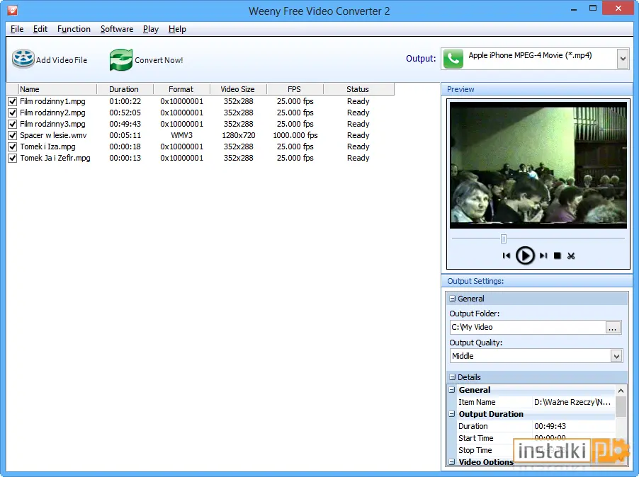This screenshot has width=639, height=477.
Task: Open the Function menu
Action: point(74,29)
